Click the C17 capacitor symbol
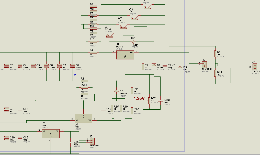The height and width of the screenshot is (155, 260). [x=103, y=109]
